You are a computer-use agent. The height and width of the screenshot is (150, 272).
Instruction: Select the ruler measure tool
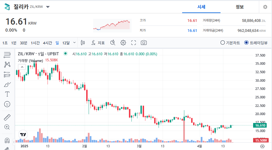coord(7,118)
